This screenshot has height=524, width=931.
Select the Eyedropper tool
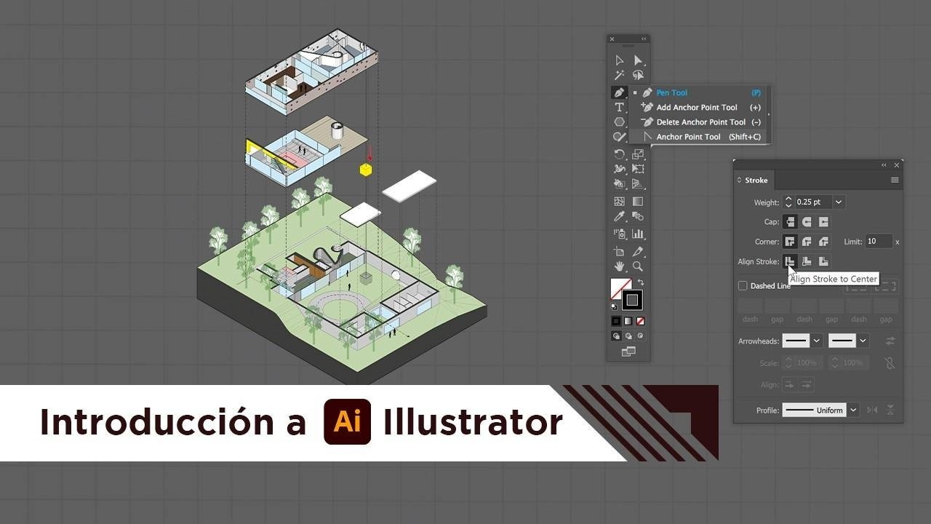[x=619, y=216]
